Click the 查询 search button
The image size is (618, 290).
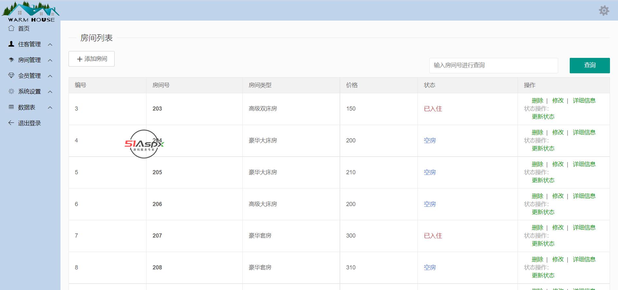590,65
